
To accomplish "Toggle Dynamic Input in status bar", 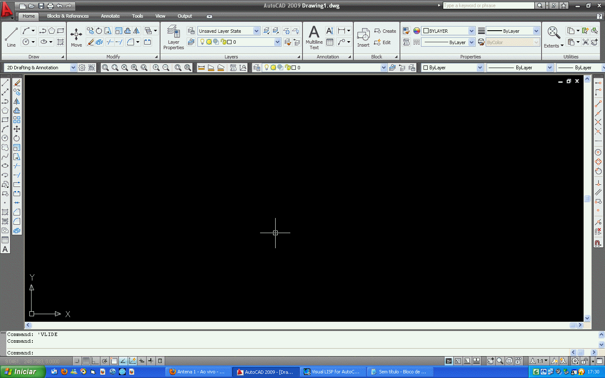I will [x=142, y=361].
